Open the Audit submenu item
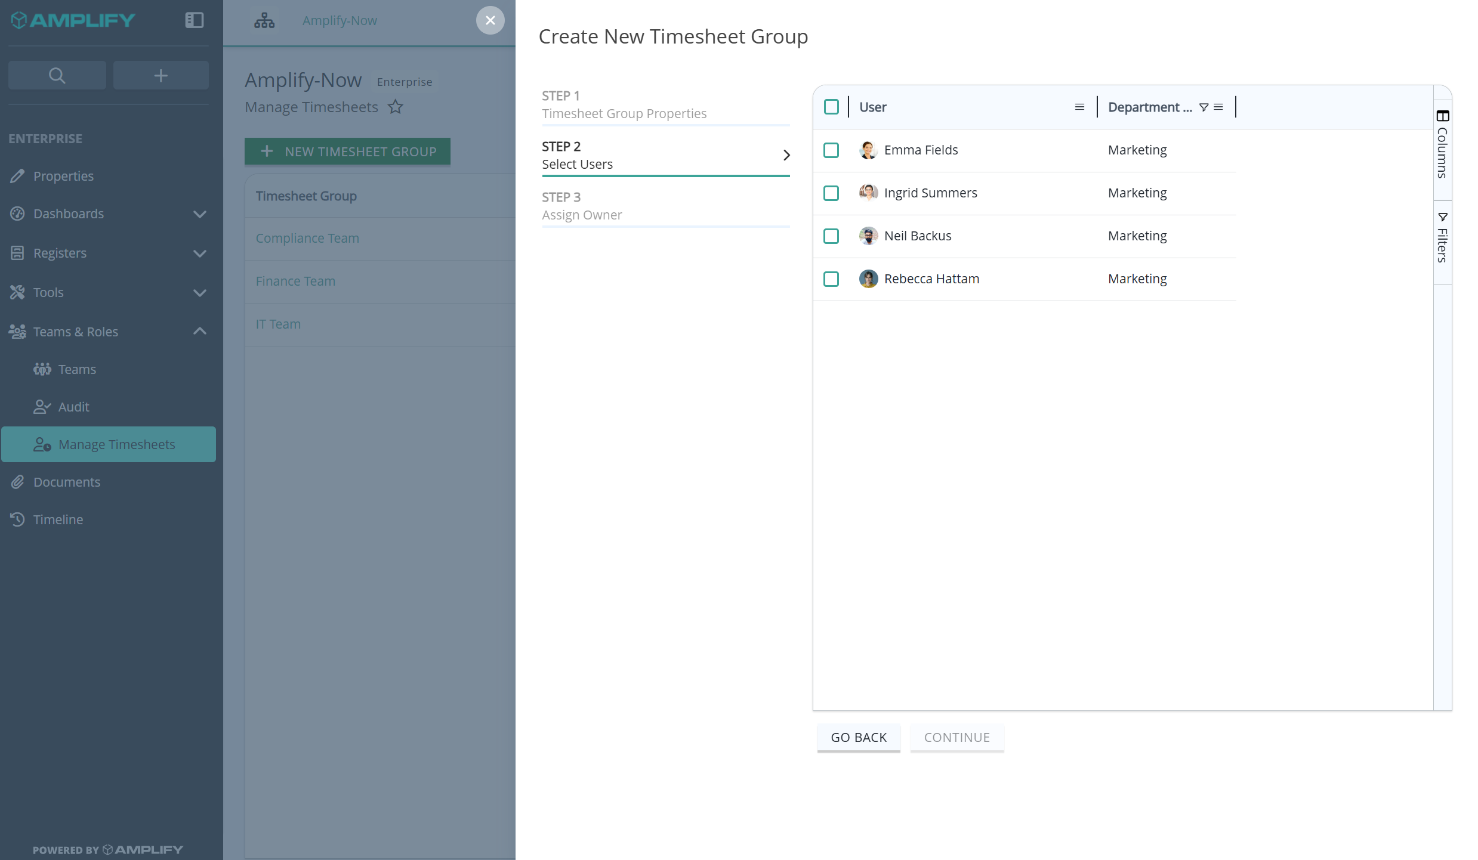 (108, 407)
